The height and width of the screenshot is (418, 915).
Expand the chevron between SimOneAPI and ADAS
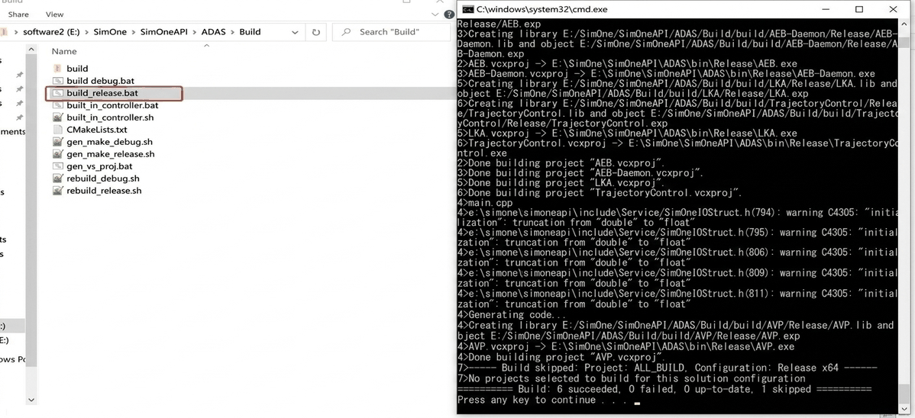[194, 32]
